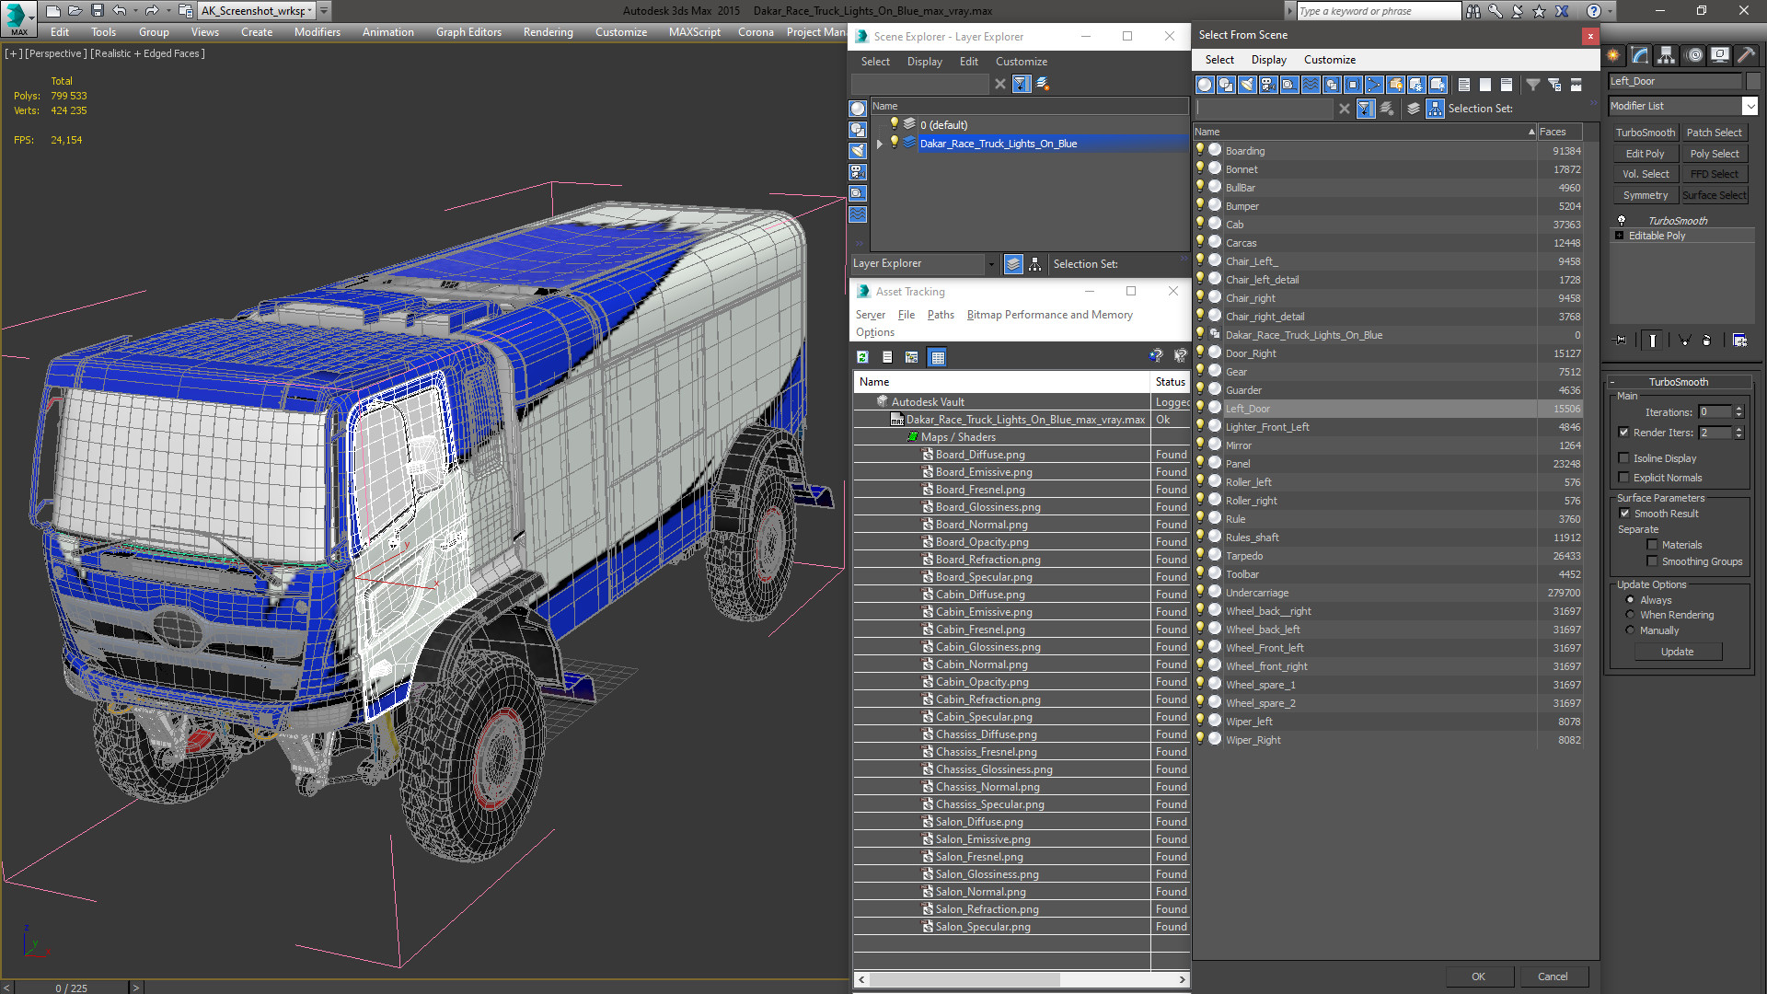Screen dimensions: 1767x994
Task: Click Configure Modifier Sets icon under modifier stack
Action: tap(1739, 341)
